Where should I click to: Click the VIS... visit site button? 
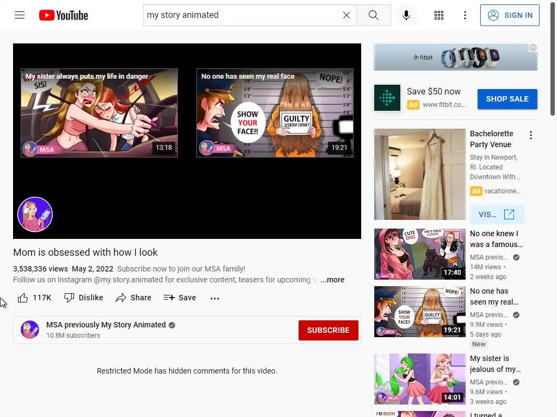pyautogui.click(x=497, y=214)
